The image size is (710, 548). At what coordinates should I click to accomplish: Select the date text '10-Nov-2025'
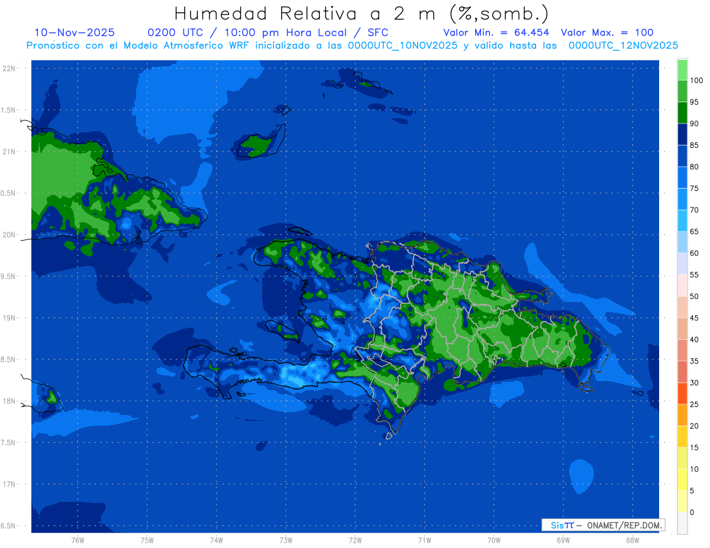[x=75, y=33]
